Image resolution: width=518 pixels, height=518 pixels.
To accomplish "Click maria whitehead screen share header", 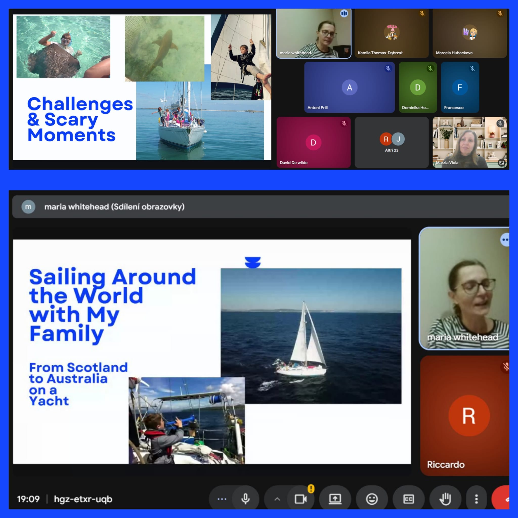I will coord(114,207).
